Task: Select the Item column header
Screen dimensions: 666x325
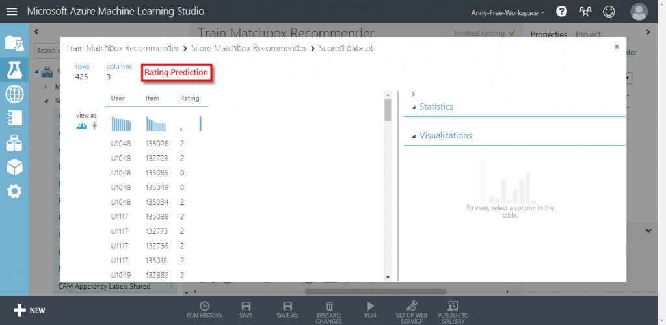Action: point(152,98)
